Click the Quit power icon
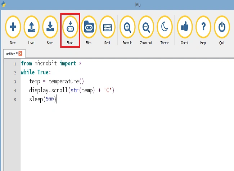The height and width of the screenshot is (171, 234). pyautogui.click(x=222, y=27)
